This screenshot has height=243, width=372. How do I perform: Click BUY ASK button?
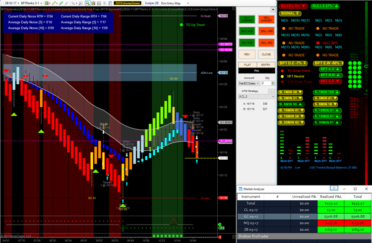(x=247, y=31)
